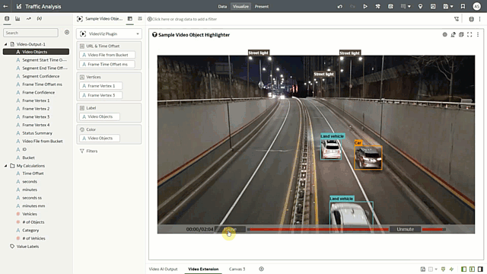Click the filter bar pin icon
The image size is (487, 274).
tap(457, 19)
